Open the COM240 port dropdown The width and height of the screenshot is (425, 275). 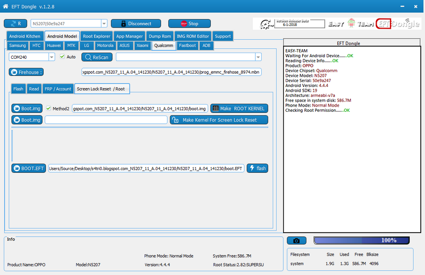(x=52, y=57)
